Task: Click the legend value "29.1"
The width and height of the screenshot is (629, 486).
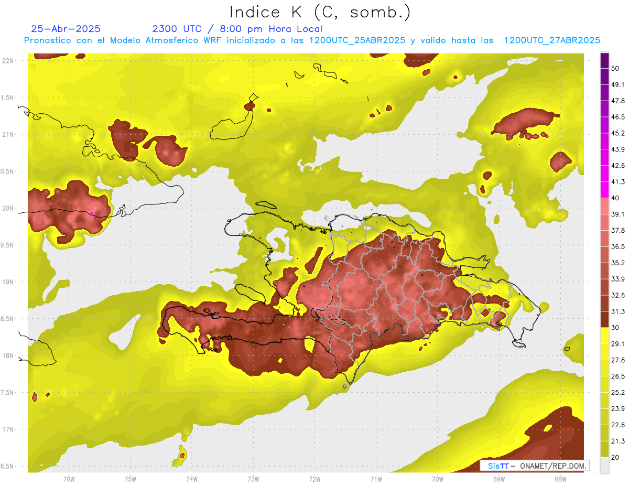Action: pyautogui.click(x=618, y=343)
